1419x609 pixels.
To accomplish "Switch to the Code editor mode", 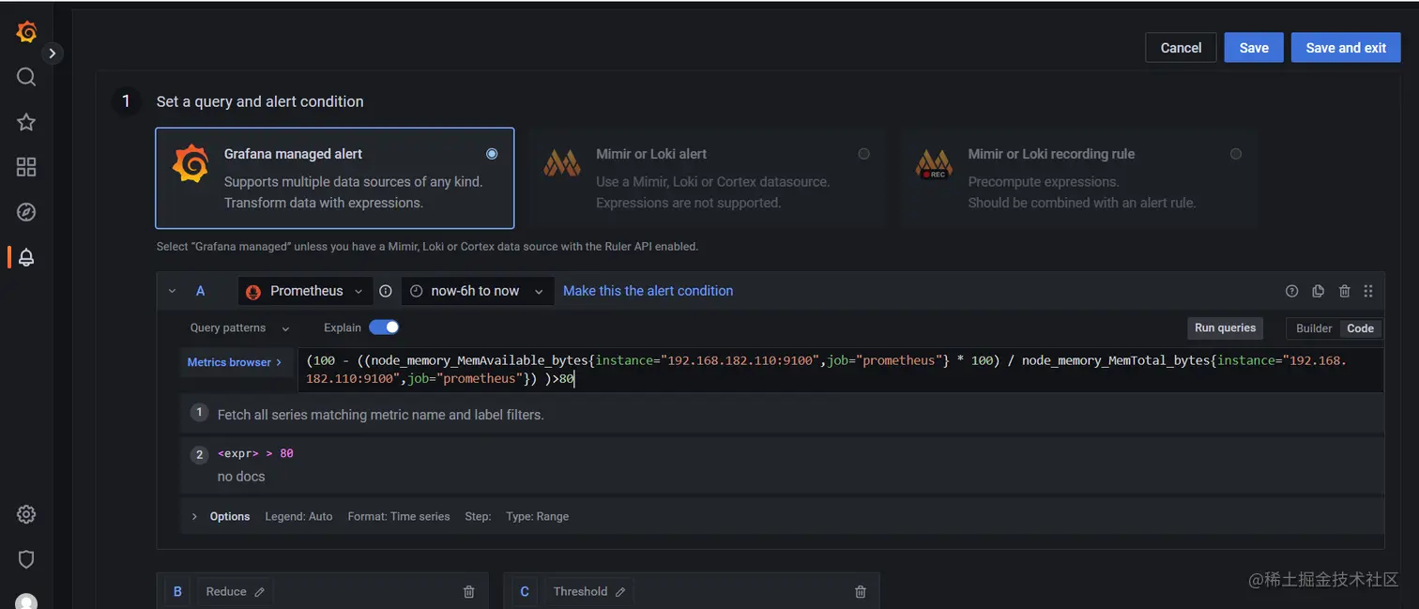I will tap(1360, 328).
